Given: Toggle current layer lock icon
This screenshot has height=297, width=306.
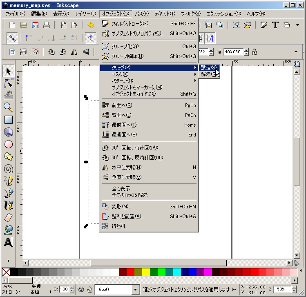Looking at the screenshot, I should pos(89,289).
